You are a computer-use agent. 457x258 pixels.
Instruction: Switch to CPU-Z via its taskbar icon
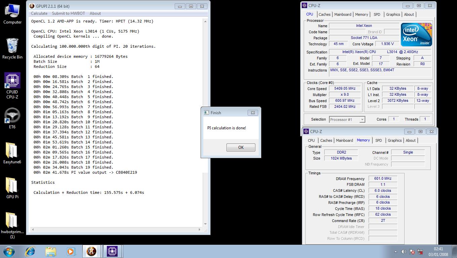coord(112,251)
